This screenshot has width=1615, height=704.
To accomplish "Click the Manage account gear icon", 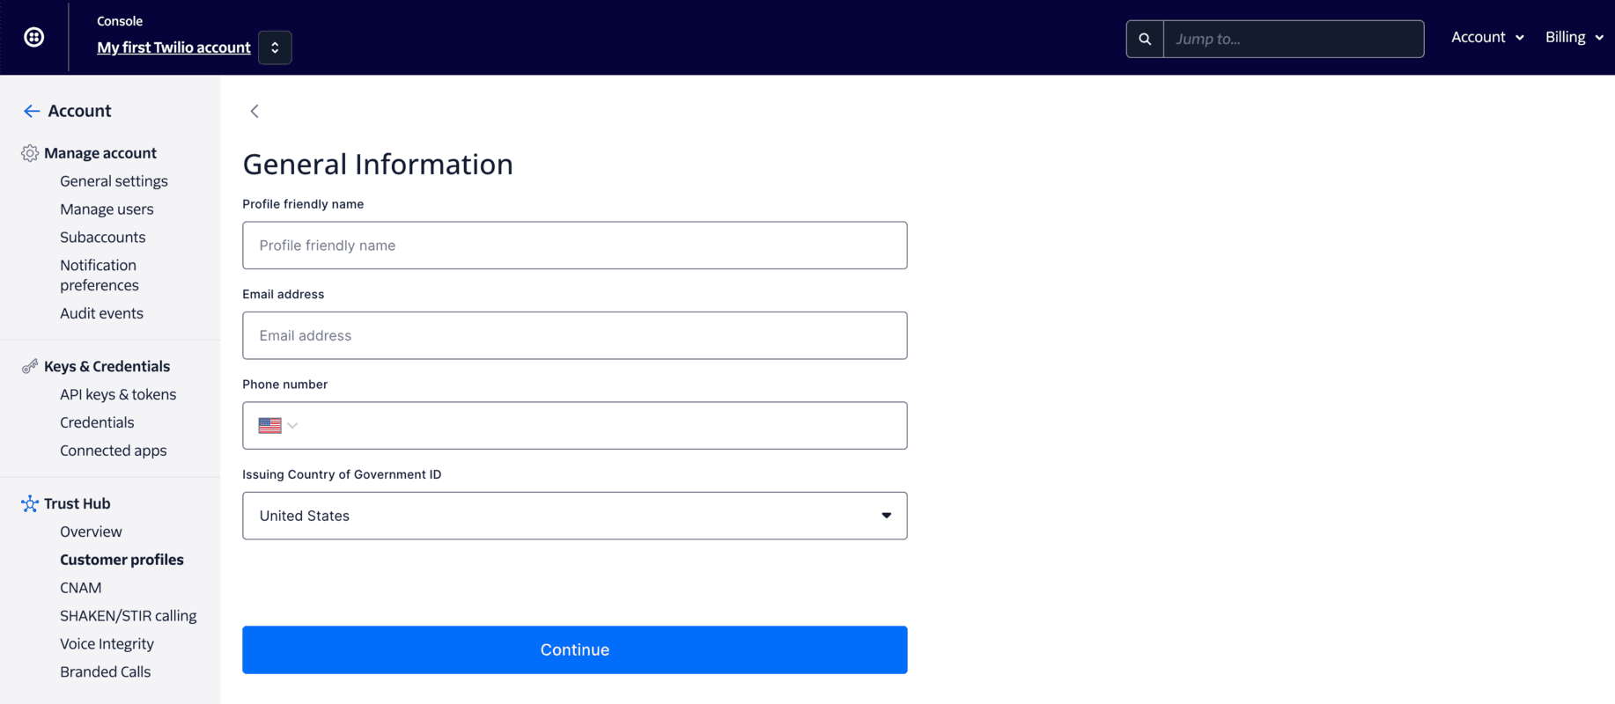I will click(30, 153).
